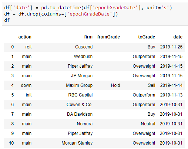
Task: Click the 'toGrade' column header
Action: coord(147,37)
